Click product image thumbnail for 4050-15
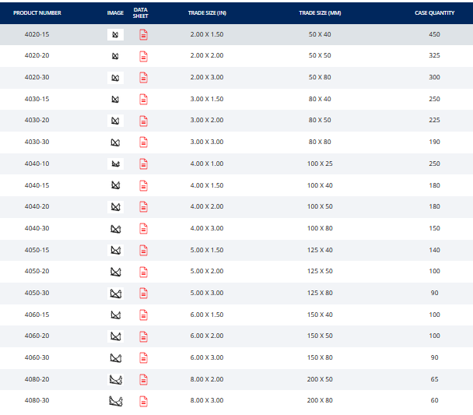 click(x=115, y=250)
